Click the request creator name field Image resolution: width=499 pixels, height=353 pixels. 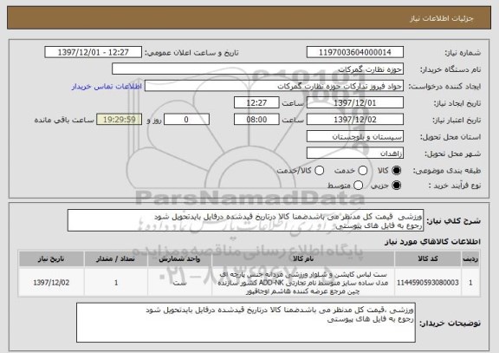tap(274, 86)
